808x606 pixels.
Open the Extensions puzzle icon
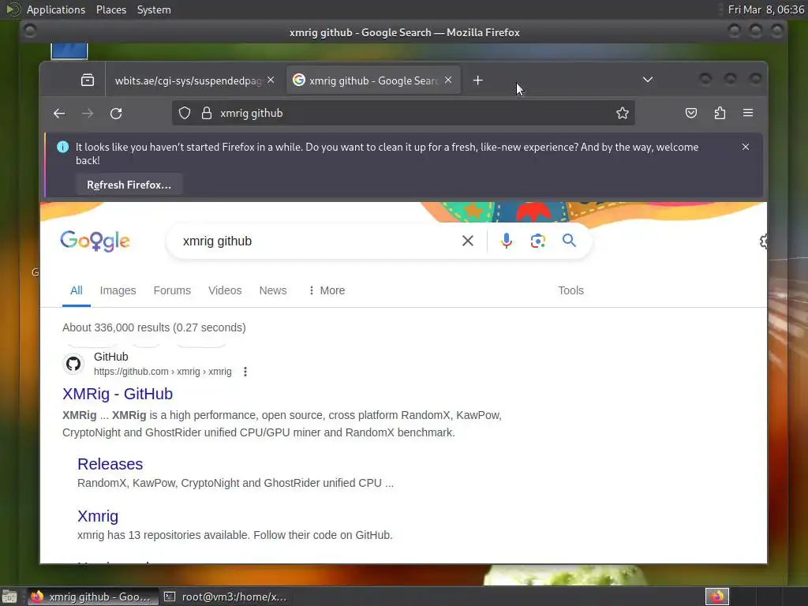click(720, 114)
